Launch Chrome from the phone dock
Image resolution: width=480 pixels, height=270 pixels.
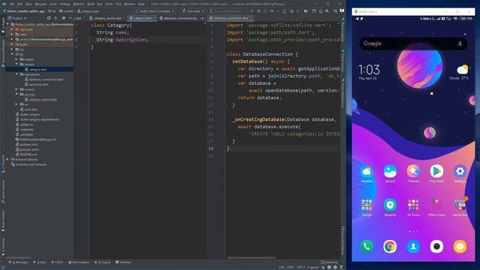pyautogui.click(x=390, y=247)
